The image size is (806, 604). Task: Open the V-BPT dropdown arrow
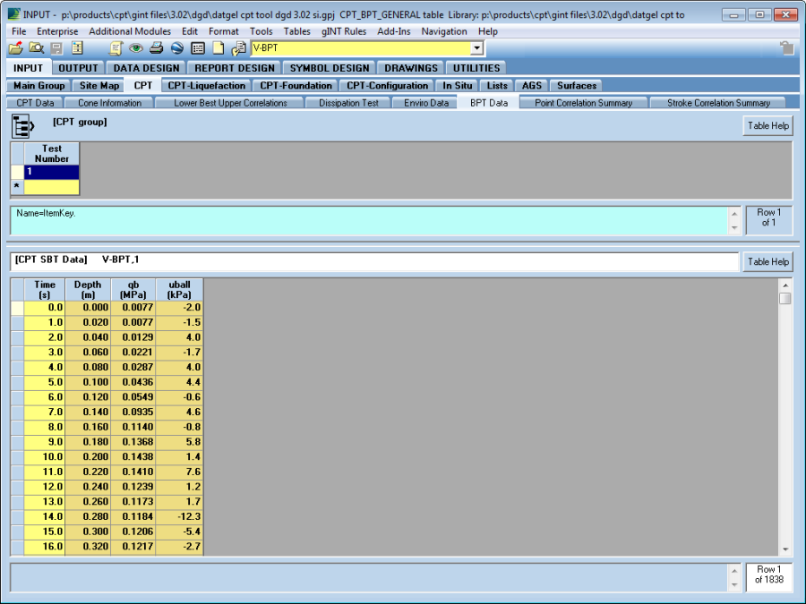click(476, 48)
